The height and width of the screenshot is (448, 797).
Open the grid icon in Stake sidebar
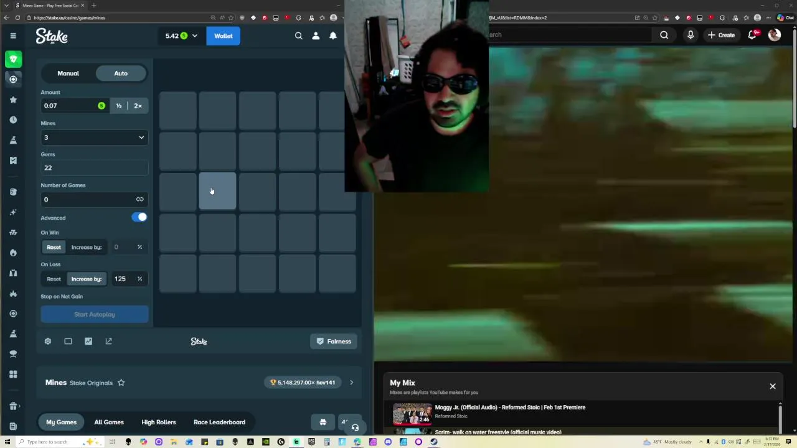(13, 374)
